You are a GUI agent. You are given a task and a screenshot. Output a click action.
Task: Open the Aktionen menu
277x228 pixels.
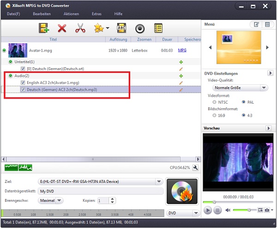(x=71, y=14)
